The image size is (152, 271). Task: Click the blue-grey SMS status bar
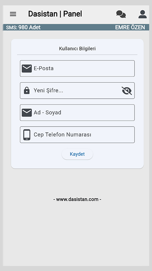[x=76, y=27]
